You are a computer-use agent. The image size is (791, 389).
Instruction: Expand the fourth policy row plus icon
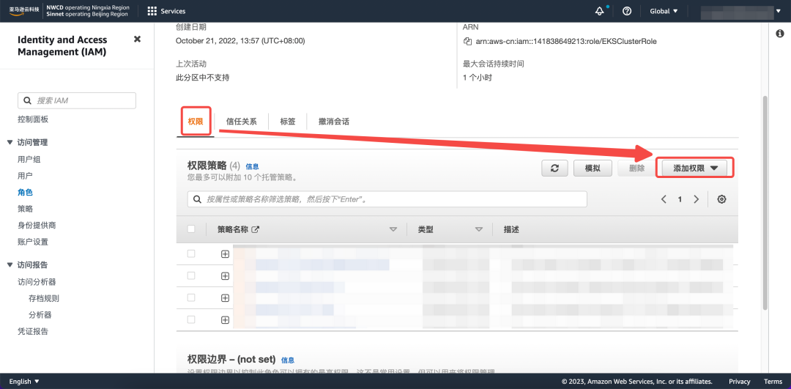(x=225, y=320)
